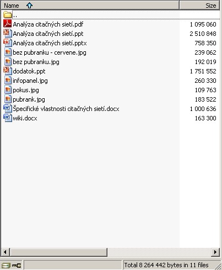222x270 pixels.
Task: Select the PDF icon for Analýza citačných sietí.pdf
Action: point(8,24)
